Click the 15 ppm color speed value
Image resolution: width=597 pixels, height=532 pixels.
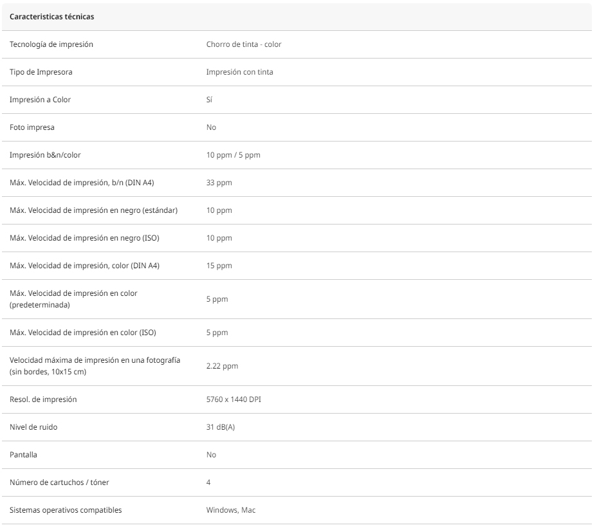pos(219,266)
